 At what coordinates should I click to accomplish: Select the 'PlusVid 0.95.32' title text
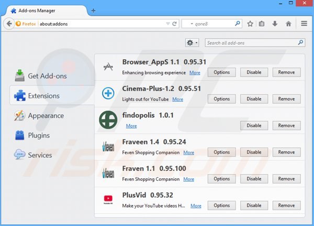tap(148, 195)
